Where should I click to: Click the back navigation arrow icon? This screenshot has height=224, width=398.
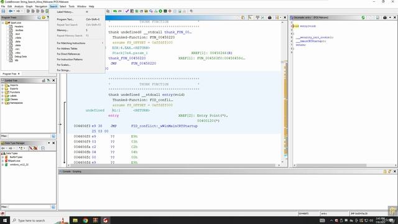[10, 11]
